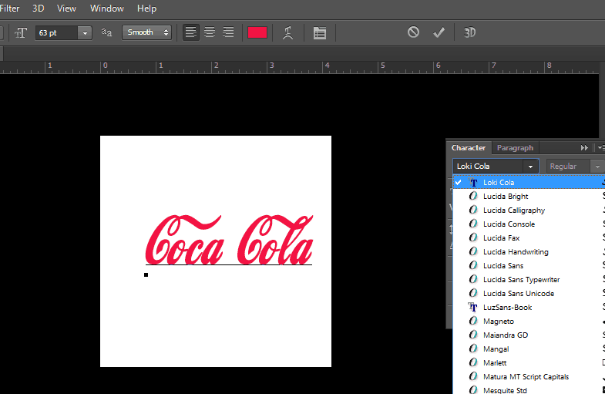Click the warp text icon

pos(288,32)
